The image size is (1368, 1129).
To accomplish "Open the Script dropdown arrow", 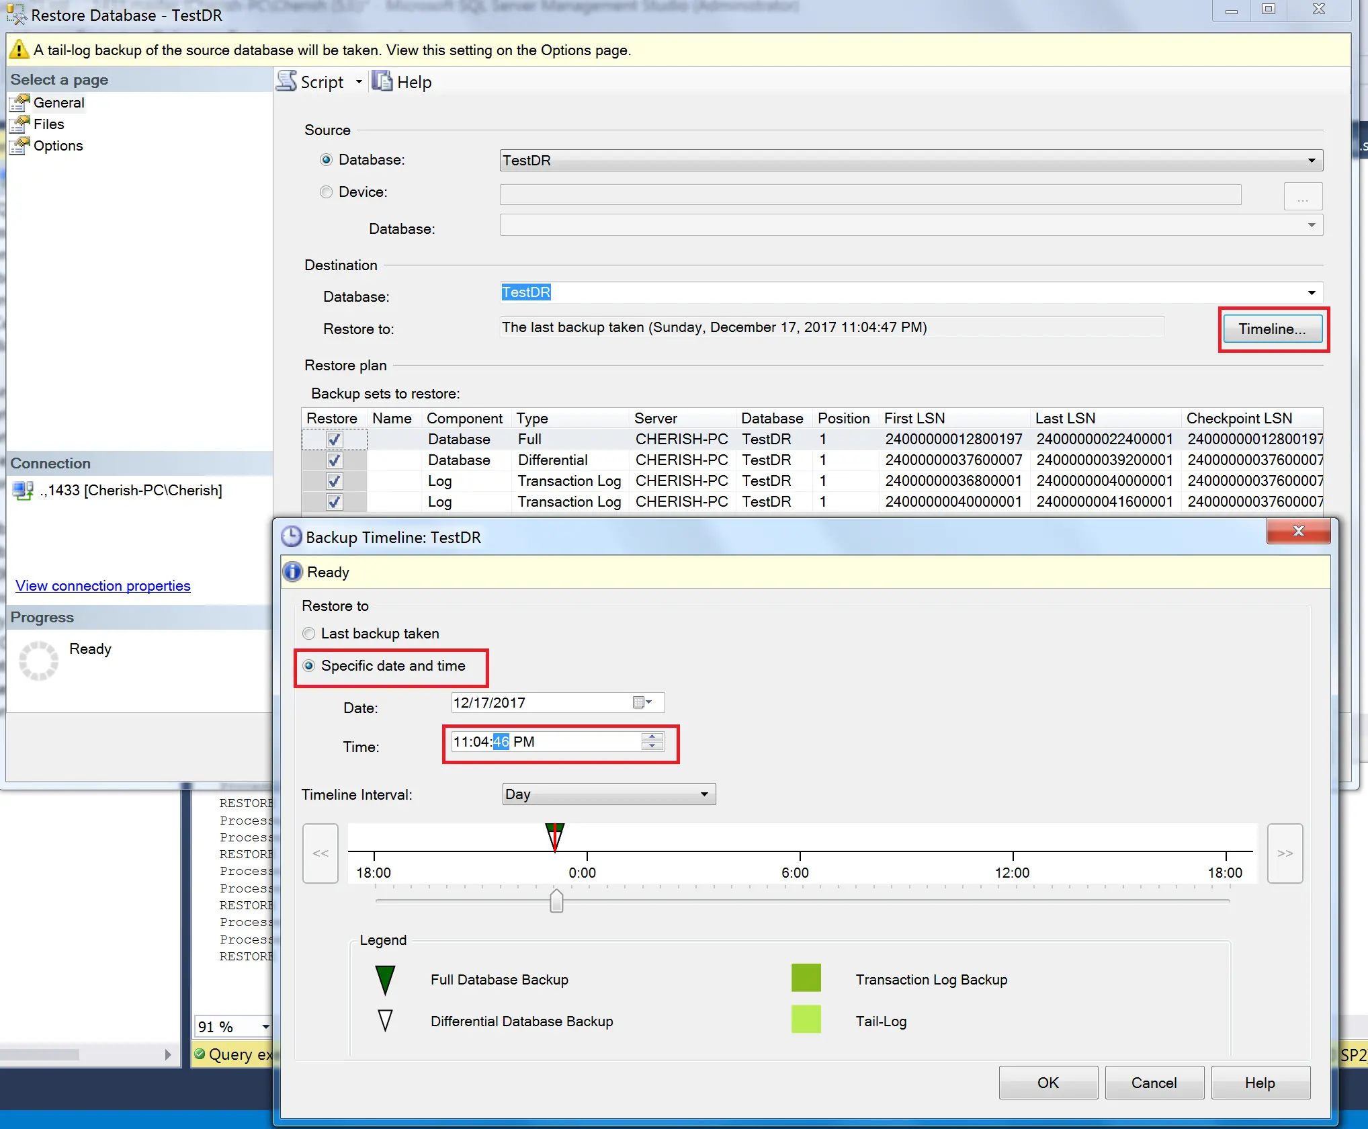I will (359, 82).
